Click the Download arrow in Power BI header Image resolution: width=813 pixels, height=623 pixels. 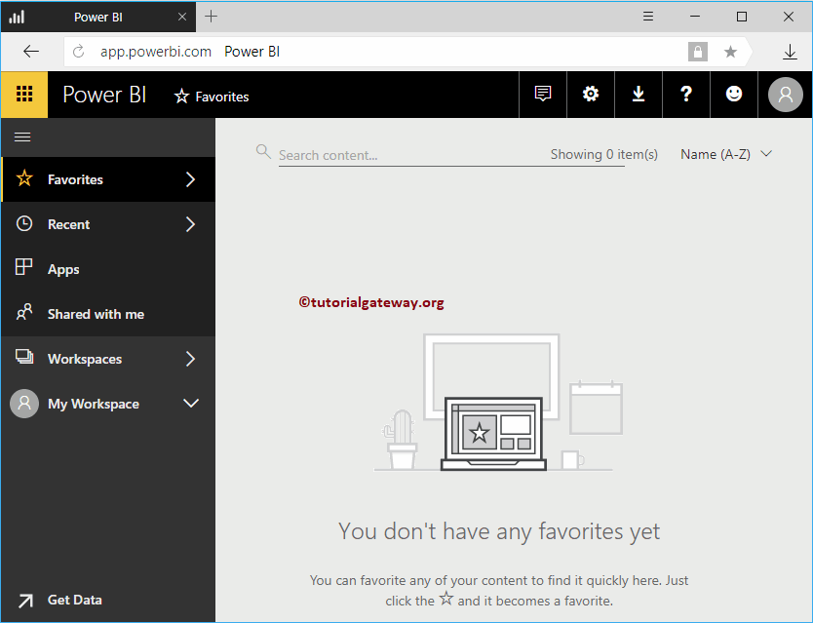coord(639,94)
